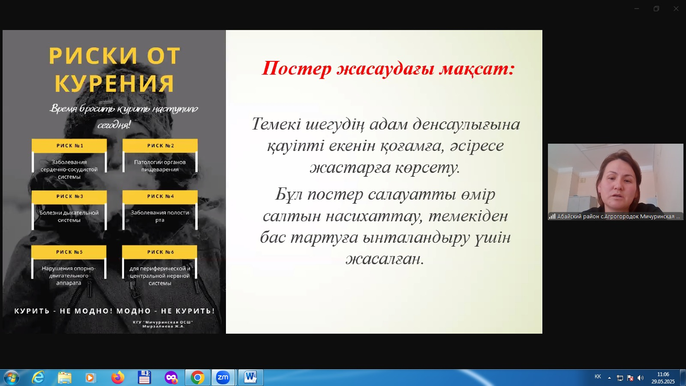Open the Action Center flag icon
The width and height of the screenshot is (686, 386).
point(630,378)
